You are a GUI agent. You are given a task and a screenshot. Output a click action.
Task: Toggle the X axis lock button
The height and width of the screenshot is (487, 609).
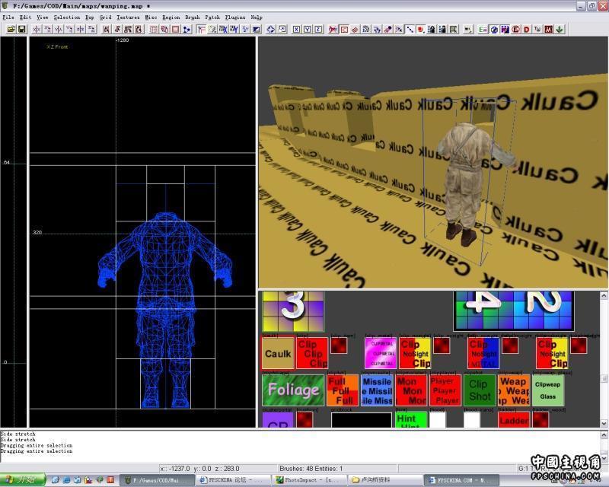tap(296, 29)
